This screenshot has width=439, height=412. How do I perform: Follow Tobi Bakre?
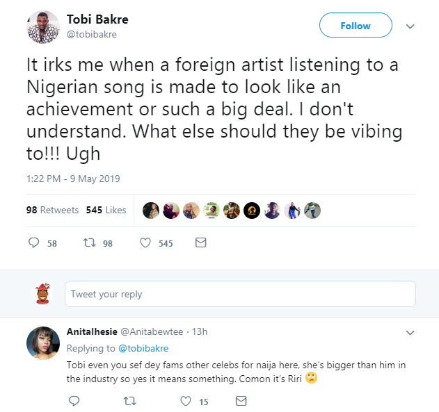(355, 26)
